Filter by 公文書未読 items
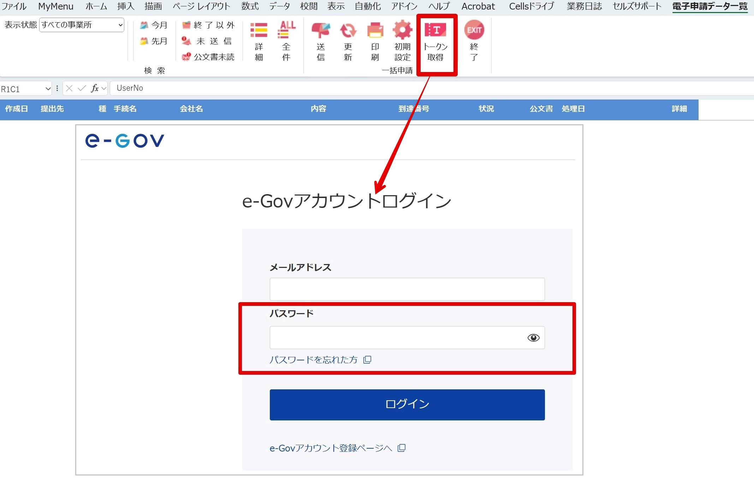Viewport: 754px width, 479px height. point(208,57)
